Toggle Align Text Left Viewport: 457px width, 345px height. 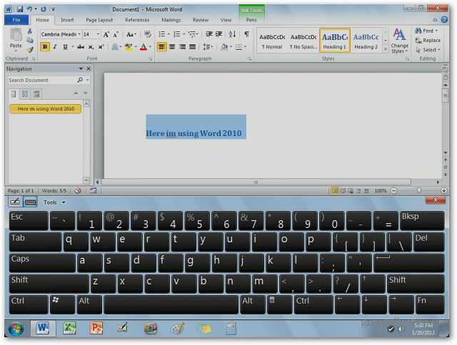coord(162,47)
